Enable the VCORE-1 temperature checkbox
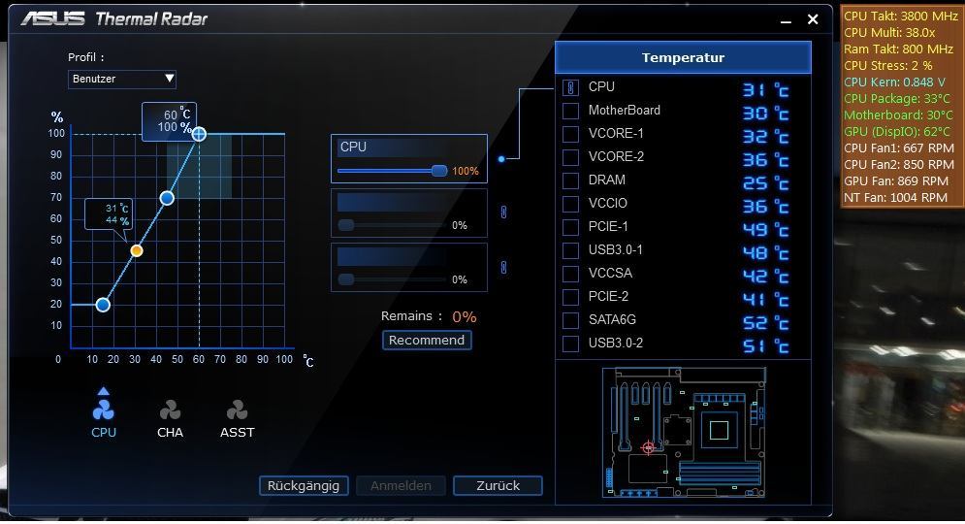Viewport: 965px width, 524px height. tap(570, 134)
